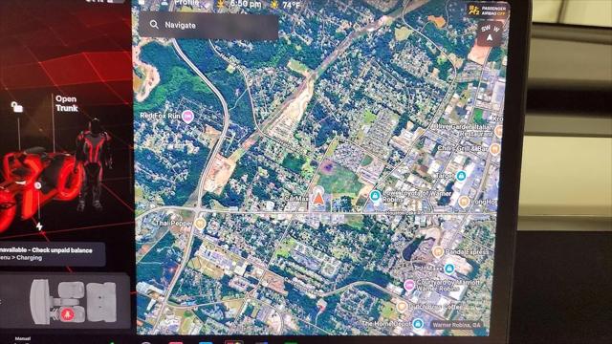
Task: Select the CarMax label on the map
Action: (296, 199)
